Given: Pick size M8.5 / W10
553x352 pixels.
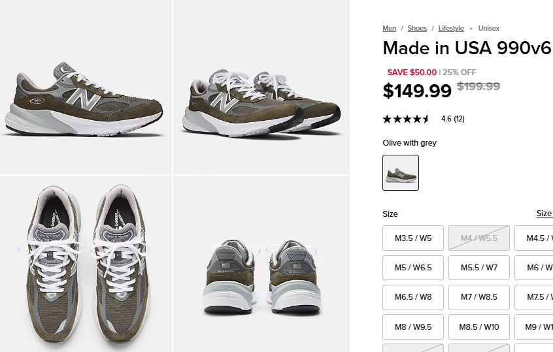Looking at the screenshot, I should tap(479, 327).
